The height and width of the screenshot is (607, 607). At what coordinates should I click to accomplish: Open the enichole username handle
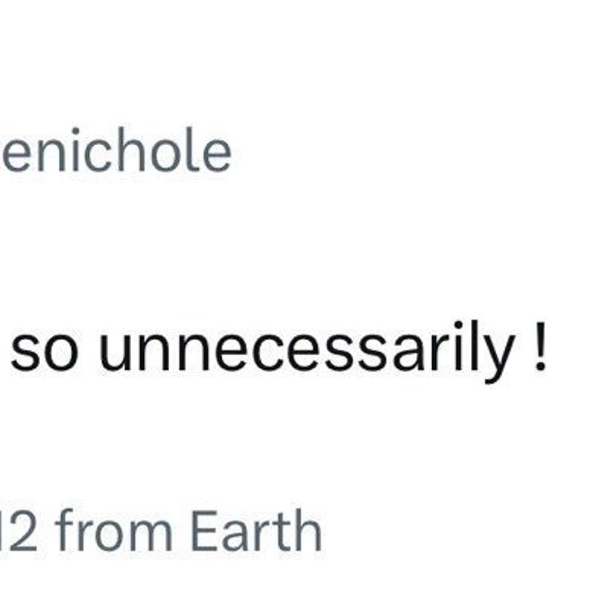click(x=116, y=150)
